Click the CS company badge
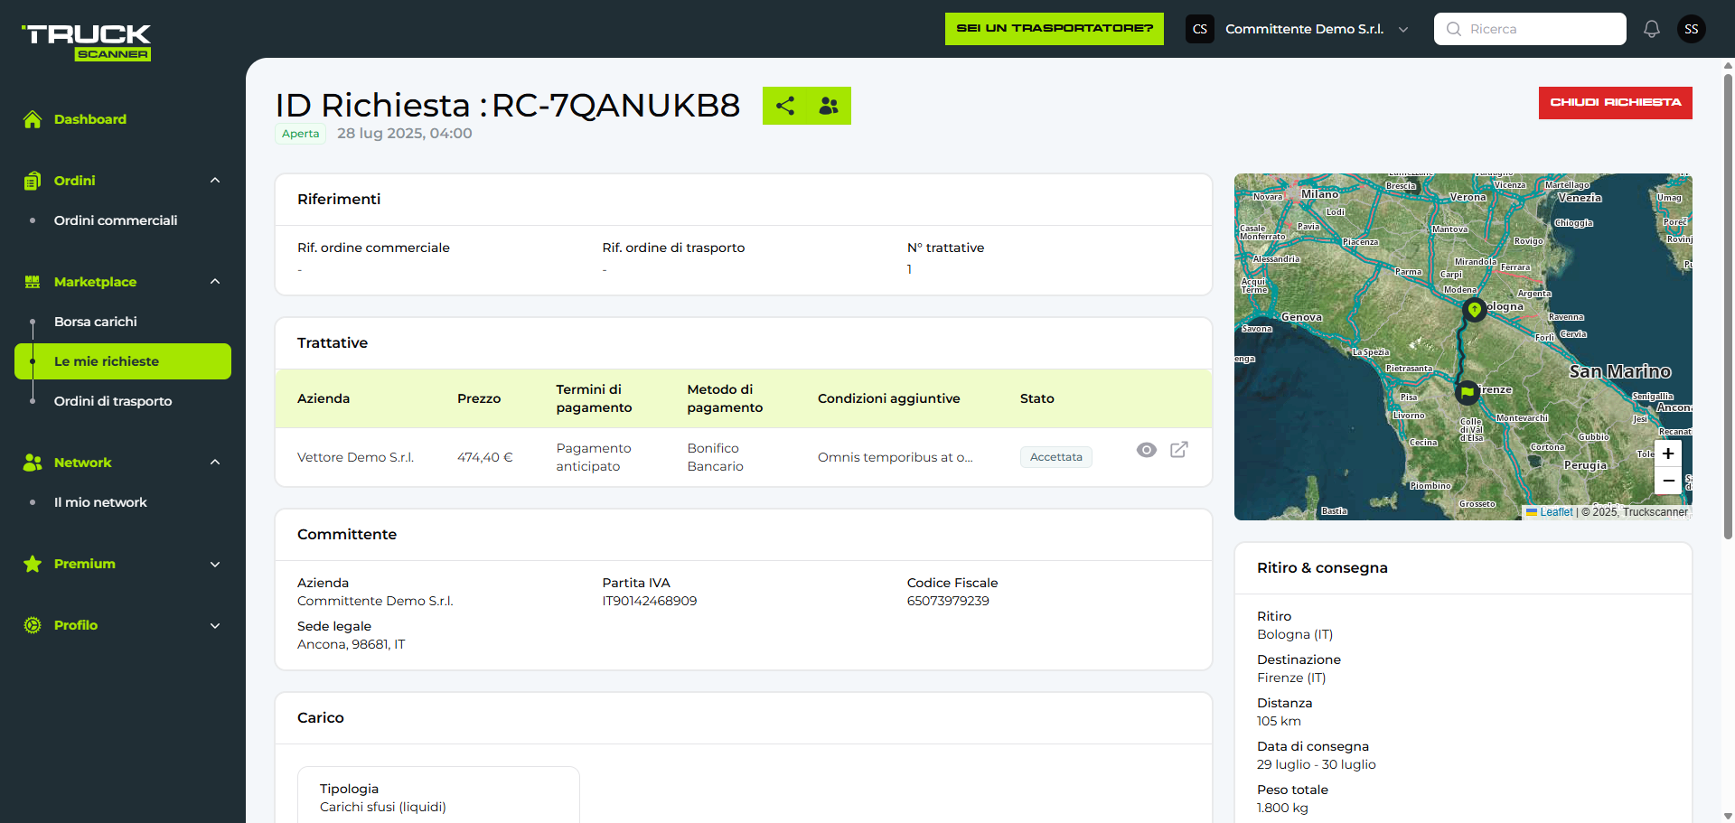Screen dimensions: 1735x823 point(1200,29)
